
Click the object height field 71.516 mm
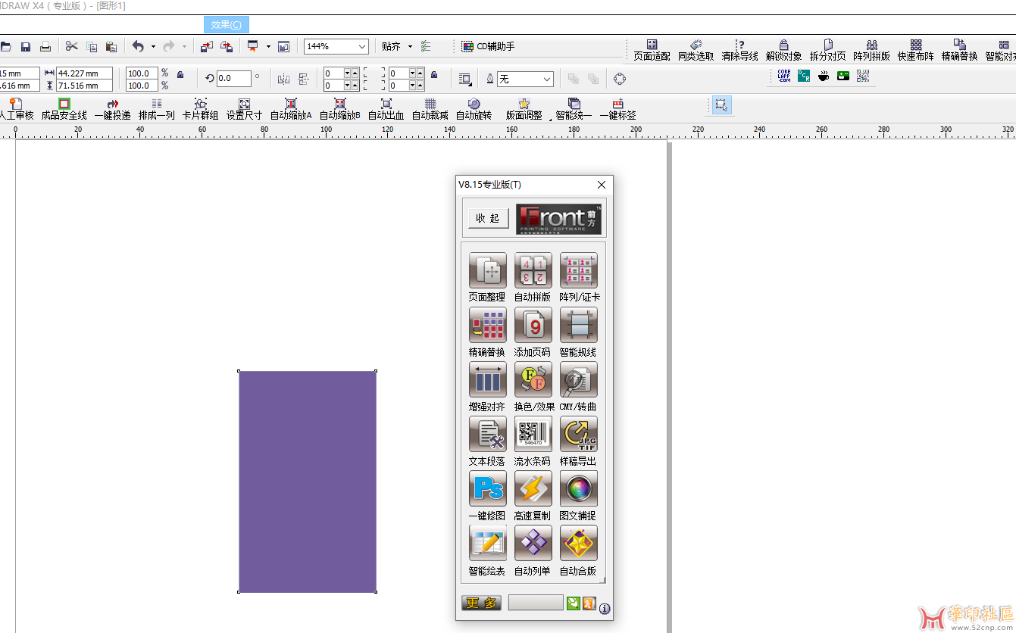[84, 86]
